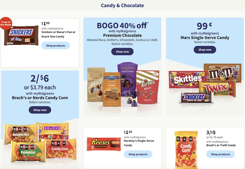
Task: Click the Twix candy bar image
Action: pyautogui.click(x=217, y=88)
